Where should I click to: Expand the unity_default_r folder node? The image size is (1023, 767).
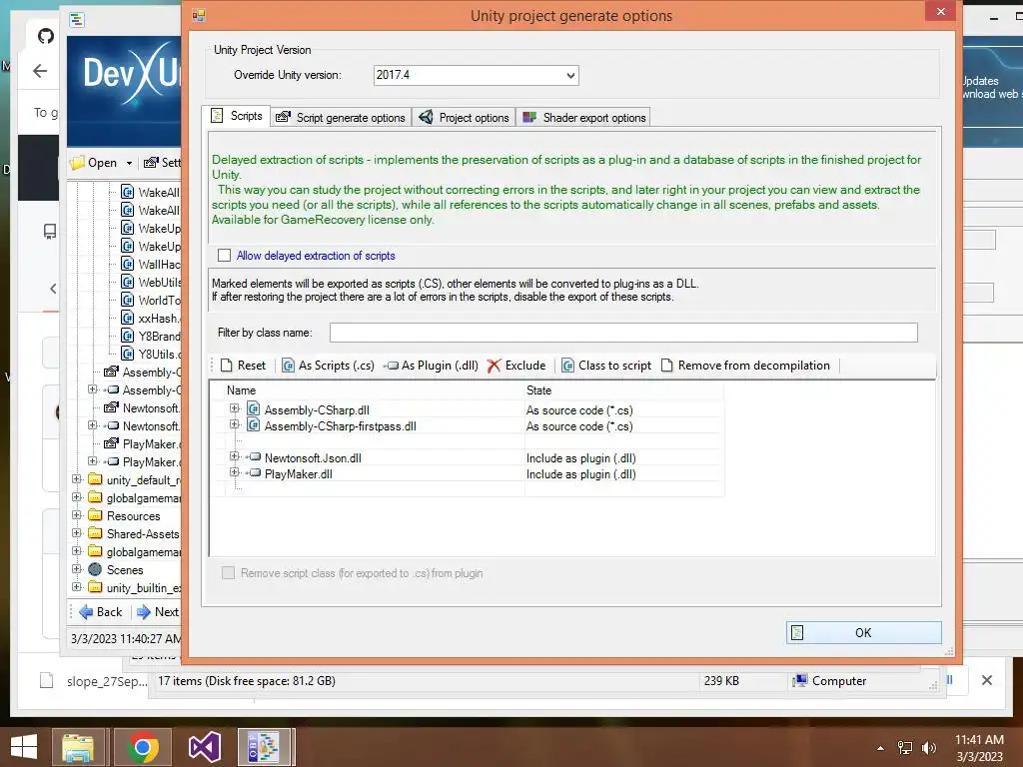coord(77,478)
